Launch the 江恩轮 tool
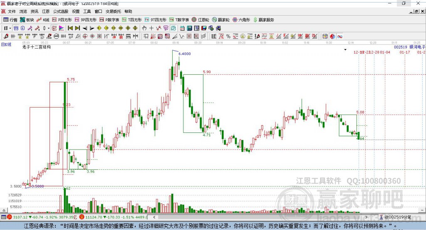The image size is (426, 230). click(201, 20)
